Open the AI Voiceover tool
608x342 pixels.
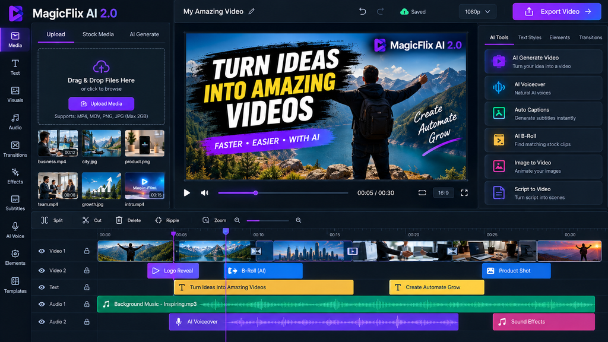[x=543, y=88]
